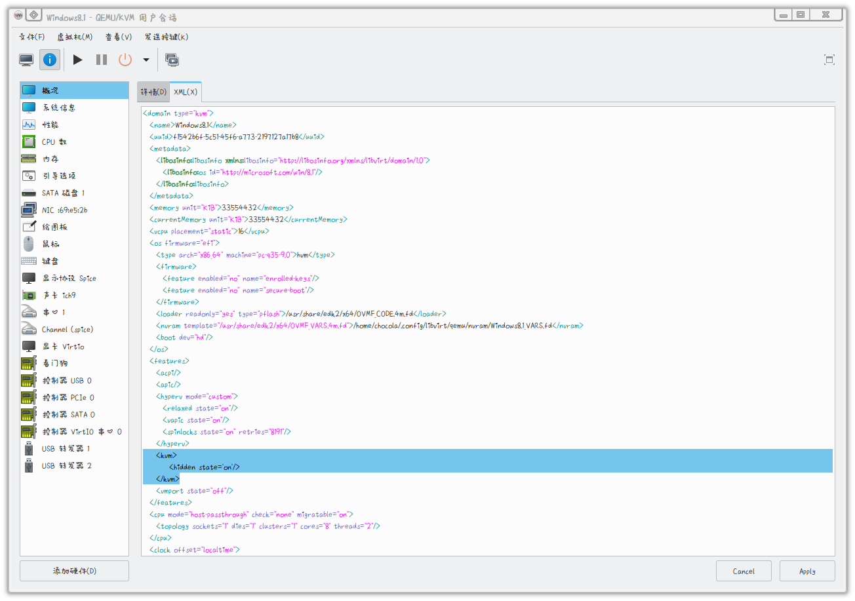
Task: Open the 发送按键(K) menu
Action: coord(167,37)
